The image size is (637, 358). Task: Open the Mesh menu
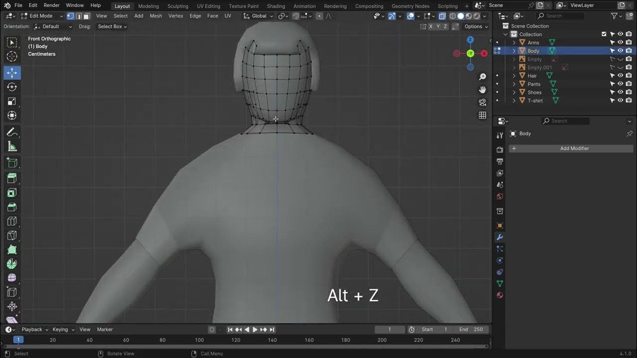(x=156, y=16)
